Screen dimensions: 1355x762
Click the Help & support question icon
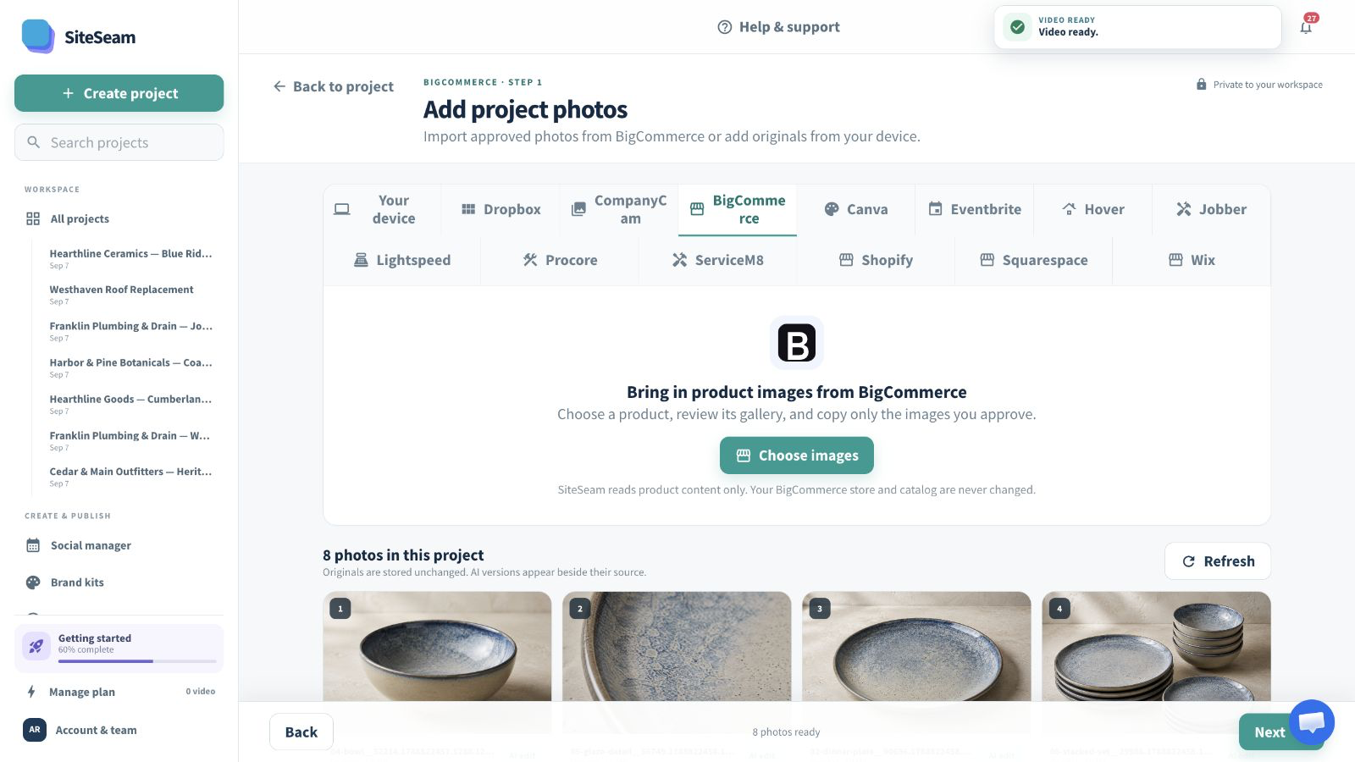725,27
